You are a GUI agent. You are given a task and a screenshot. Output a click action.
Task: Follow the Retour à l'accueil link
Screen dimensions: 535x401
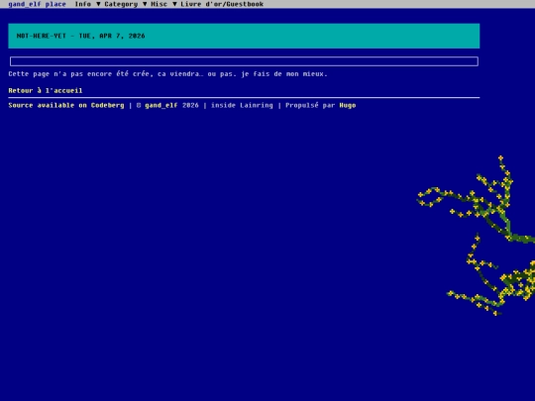(x=46, y=90)
